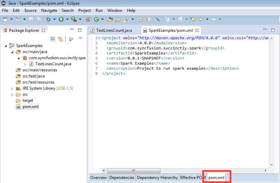Start debugging with the bug icon
The image size is (280, 183).
(48, 19)
